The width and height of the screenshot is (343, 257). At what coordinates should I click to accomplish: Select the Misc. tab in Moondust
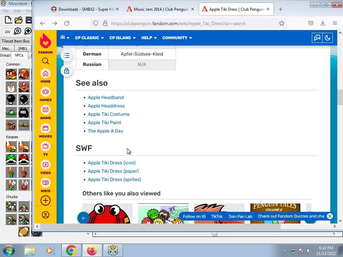pyautogui.click(x=6, y=49)
